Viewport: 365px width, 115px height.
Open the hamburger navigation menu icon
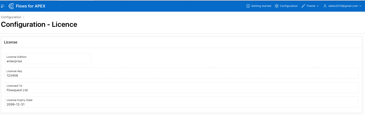(x=3, y=6)
